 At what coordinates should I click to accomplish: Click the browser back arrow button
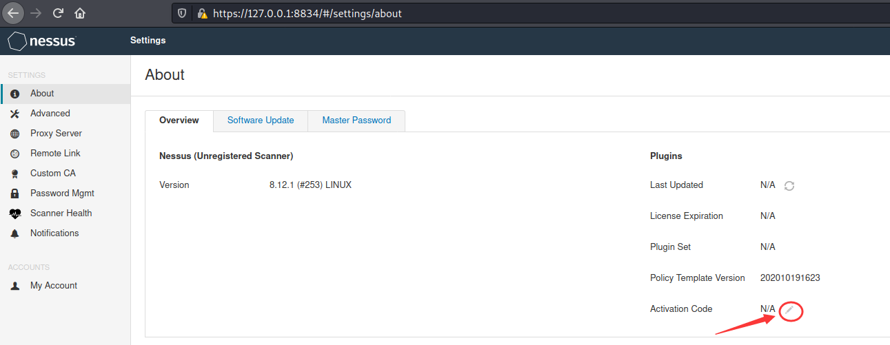13,13
